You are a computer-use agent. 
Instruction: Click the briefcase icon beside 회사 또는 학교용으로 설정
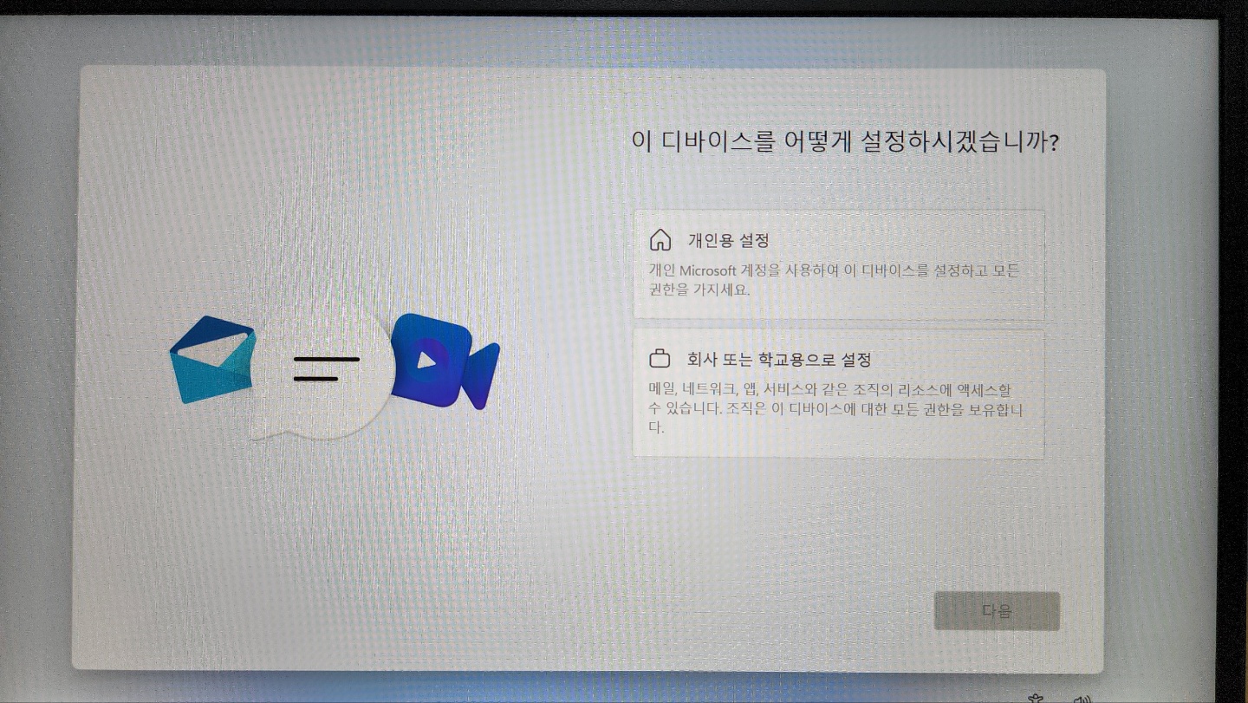point(660,359)
